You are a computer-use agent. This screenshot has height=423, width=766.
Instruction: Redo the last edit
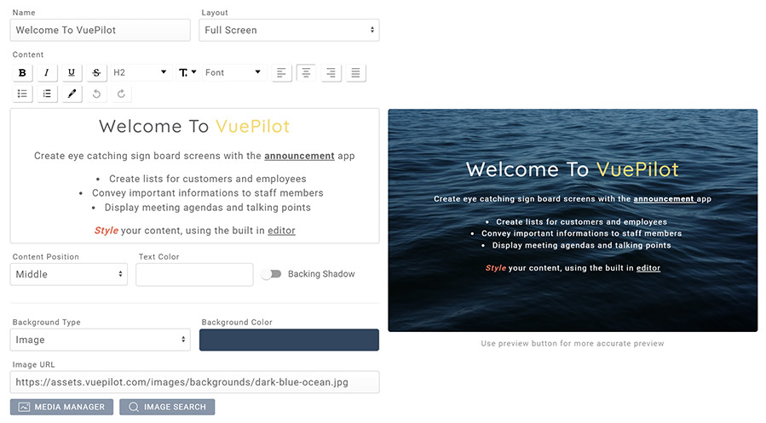[x=121, y=94]
